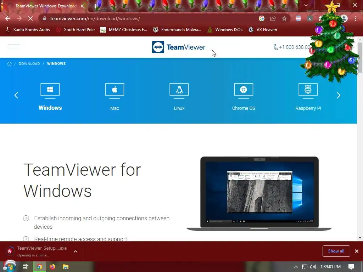363x272 pixels.
Task: Open the notification center icon
Action: 351,267
